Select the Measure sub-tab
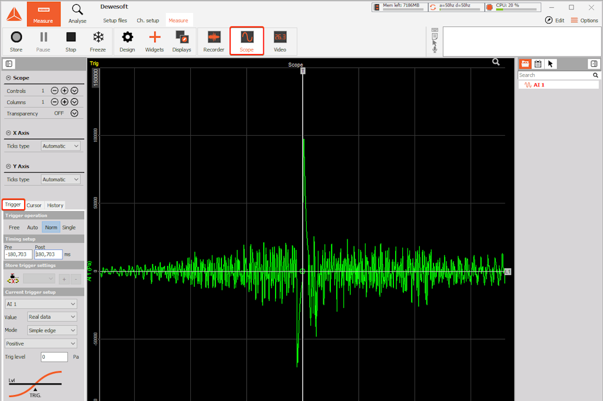This screenshot has width=603, height=401. pyautogui.click(x=178, y=21)
